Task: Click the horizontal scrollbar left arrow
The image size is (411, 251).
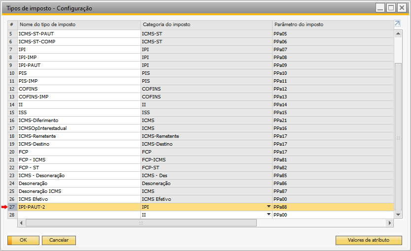Action: click(x=21, y=223)
